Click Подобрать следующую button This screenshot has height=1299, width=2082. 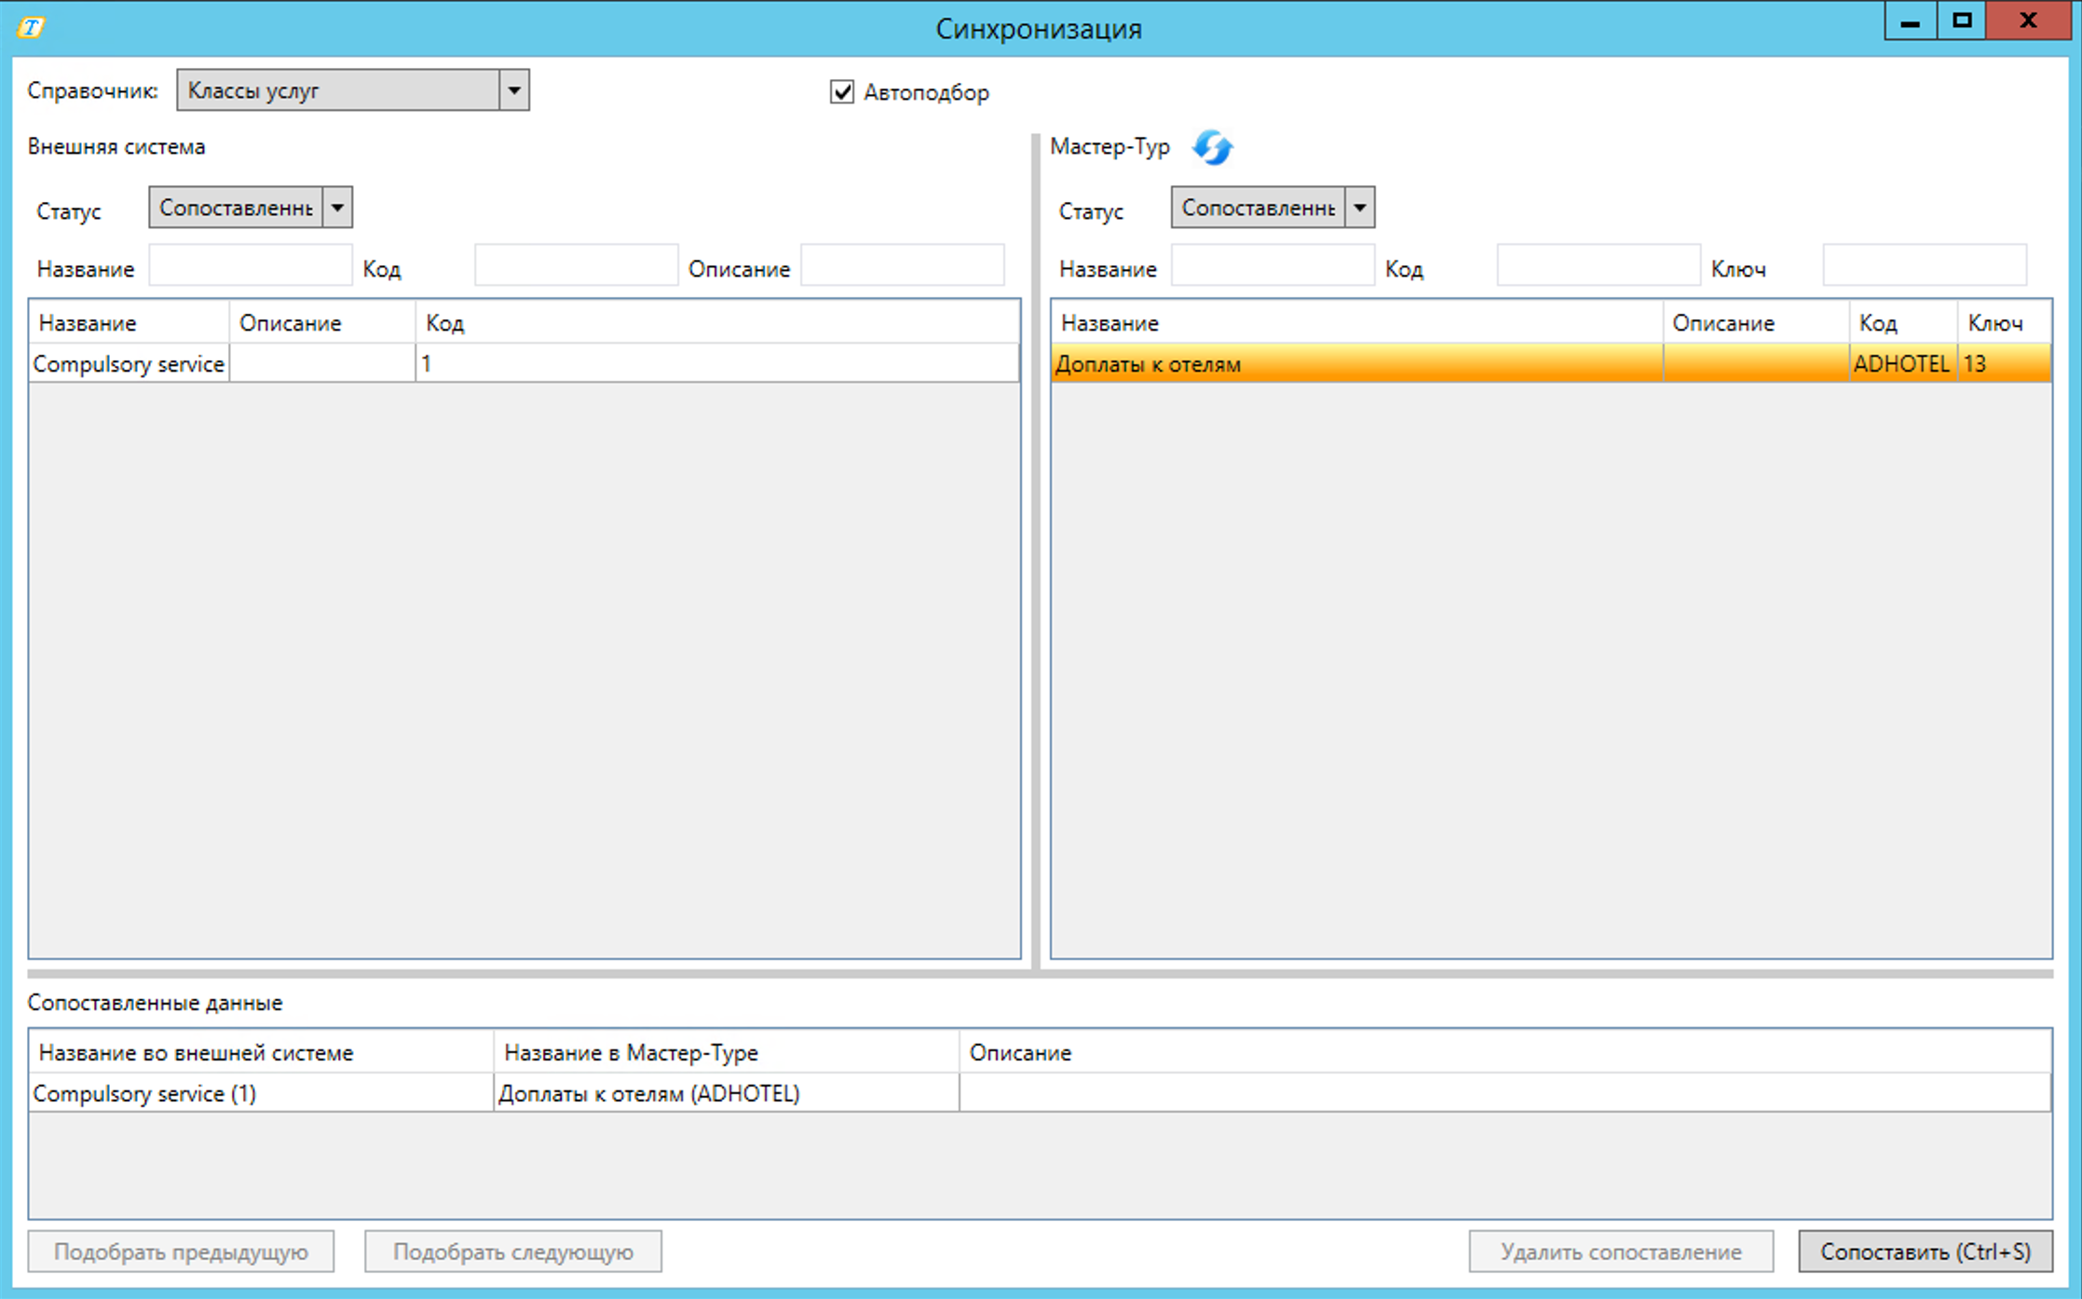(512, 1252)
